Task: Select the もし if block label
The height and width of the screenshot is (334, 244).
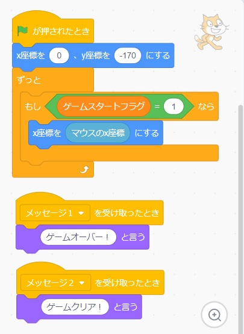Action: pyautogui.click(x=33, y=107)
